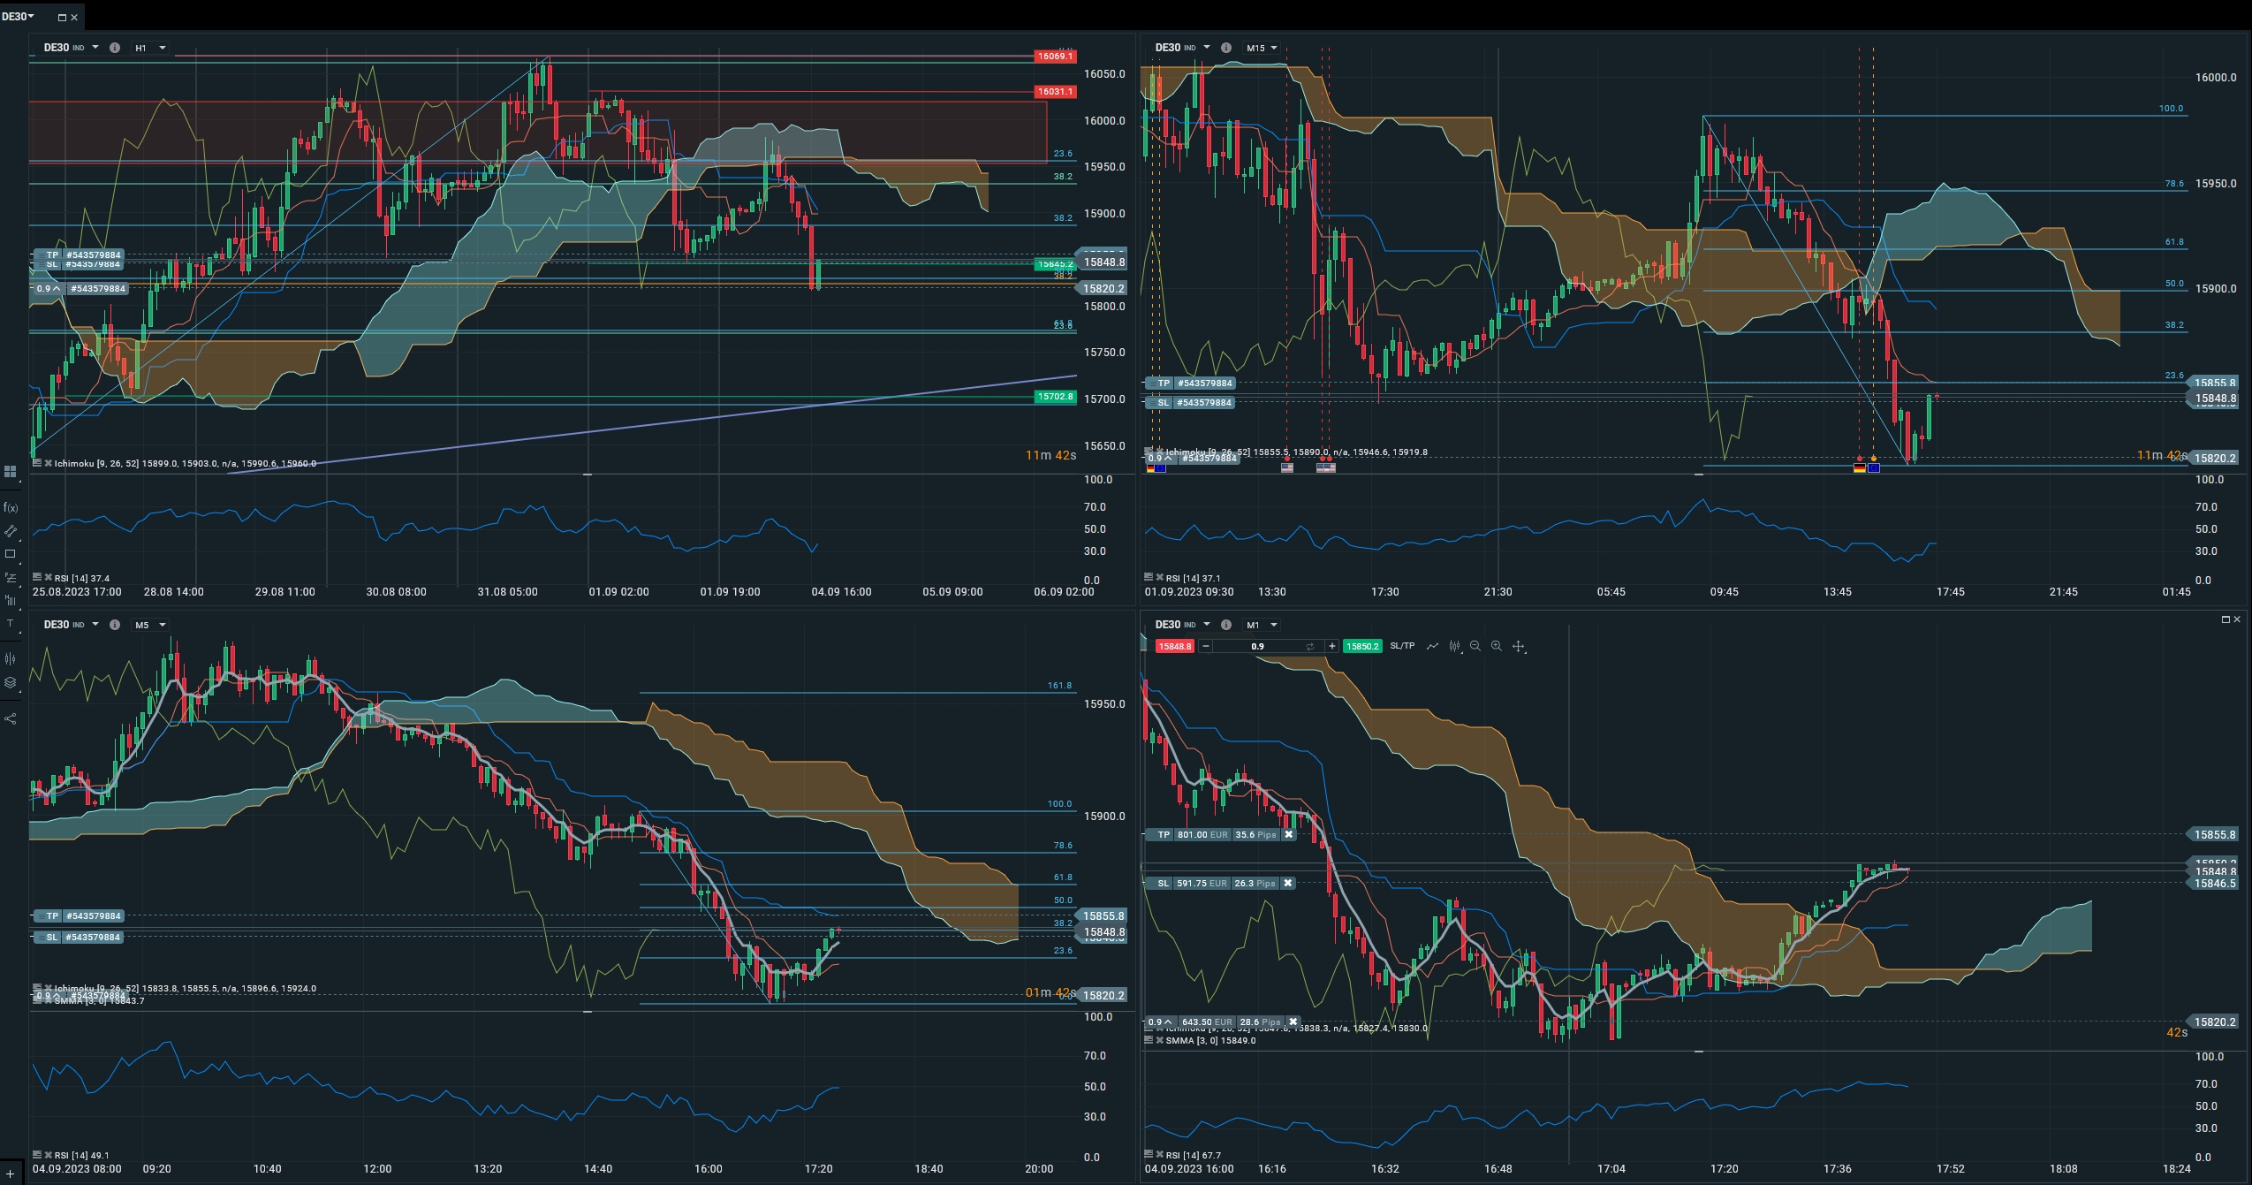Click zoom out magnifier on M1 chart
Viewport: 2252px width, 1185px height.
[1475, 647]
